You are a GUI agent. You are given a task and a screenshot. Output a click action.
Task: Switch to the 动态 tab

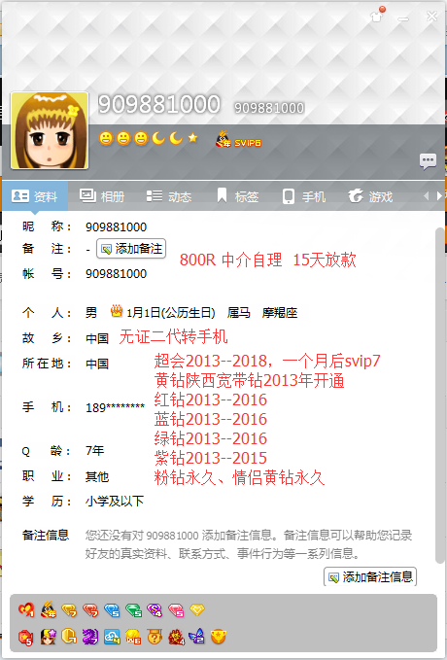click(x=169, y=196)
